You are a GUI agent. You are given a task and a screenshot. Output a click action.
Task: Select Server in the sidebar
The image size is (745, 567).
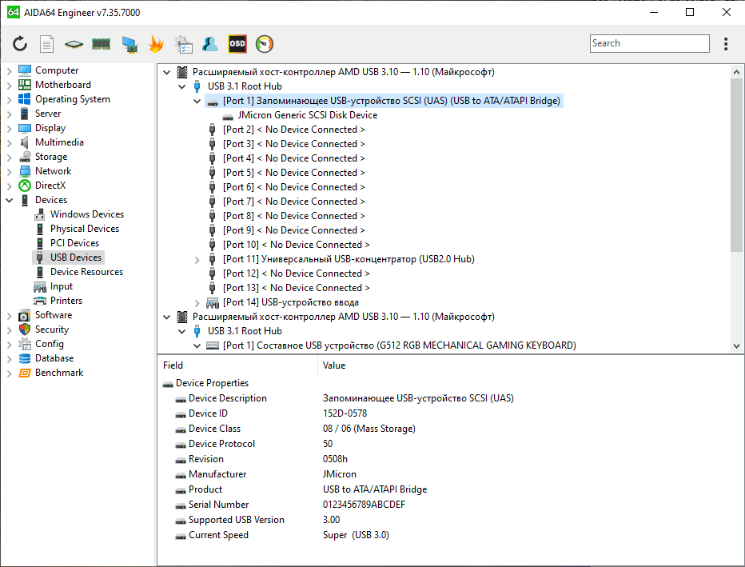point(48,114)
